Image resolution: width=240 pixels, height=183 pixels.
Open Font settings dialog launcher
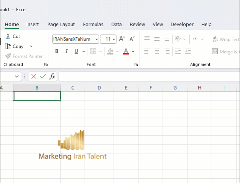136,65
